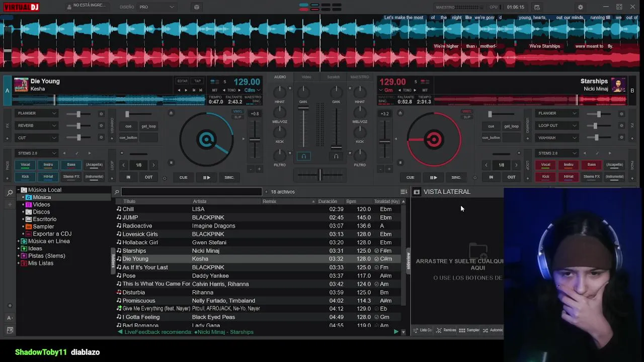Click the deck A jogwheel center
644x362 pixels.
[x=206, y=140]
